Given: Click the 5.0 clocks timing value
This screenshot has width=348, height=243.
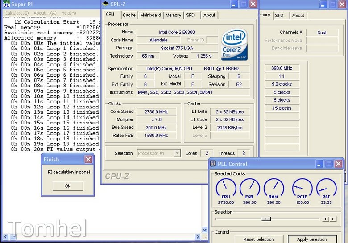Looking at the screenshot, I should [x=282, y=84].
